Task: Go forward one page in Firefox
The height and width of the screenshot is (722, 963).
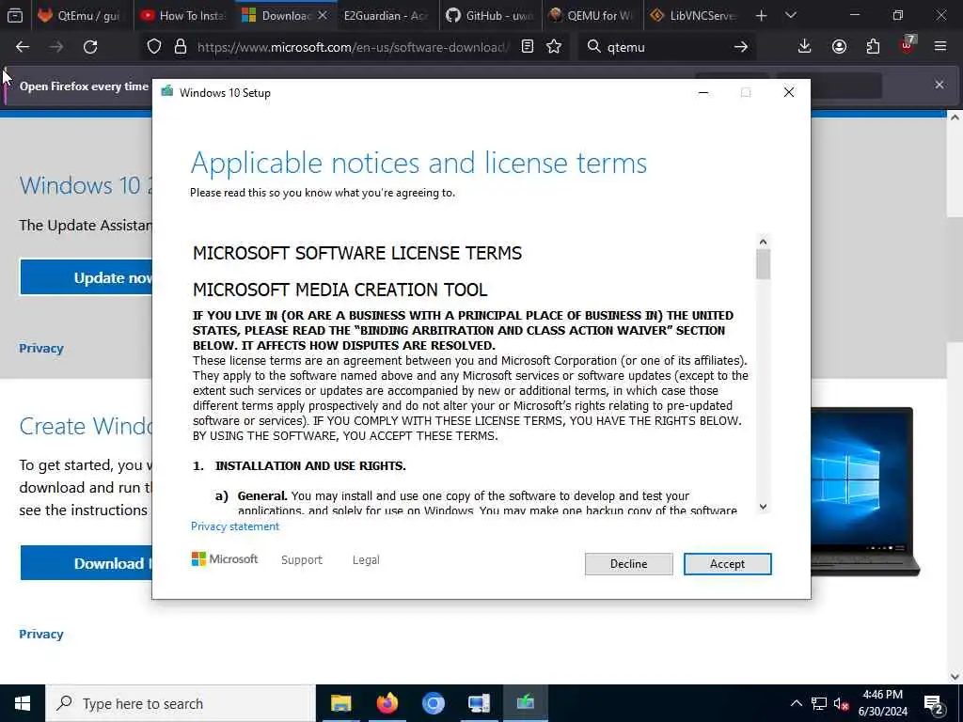Action: [x=56, y=47]
